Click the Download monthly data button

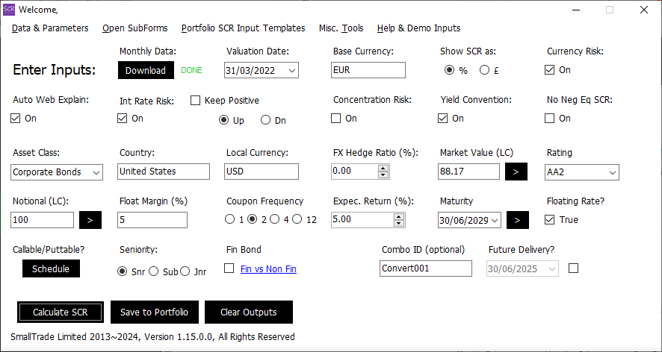coord(146,71)
